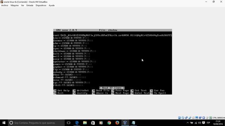Click the 'Cur Pos' nano shortcut label
225x126 pixels.
click(x=159, y=90)
